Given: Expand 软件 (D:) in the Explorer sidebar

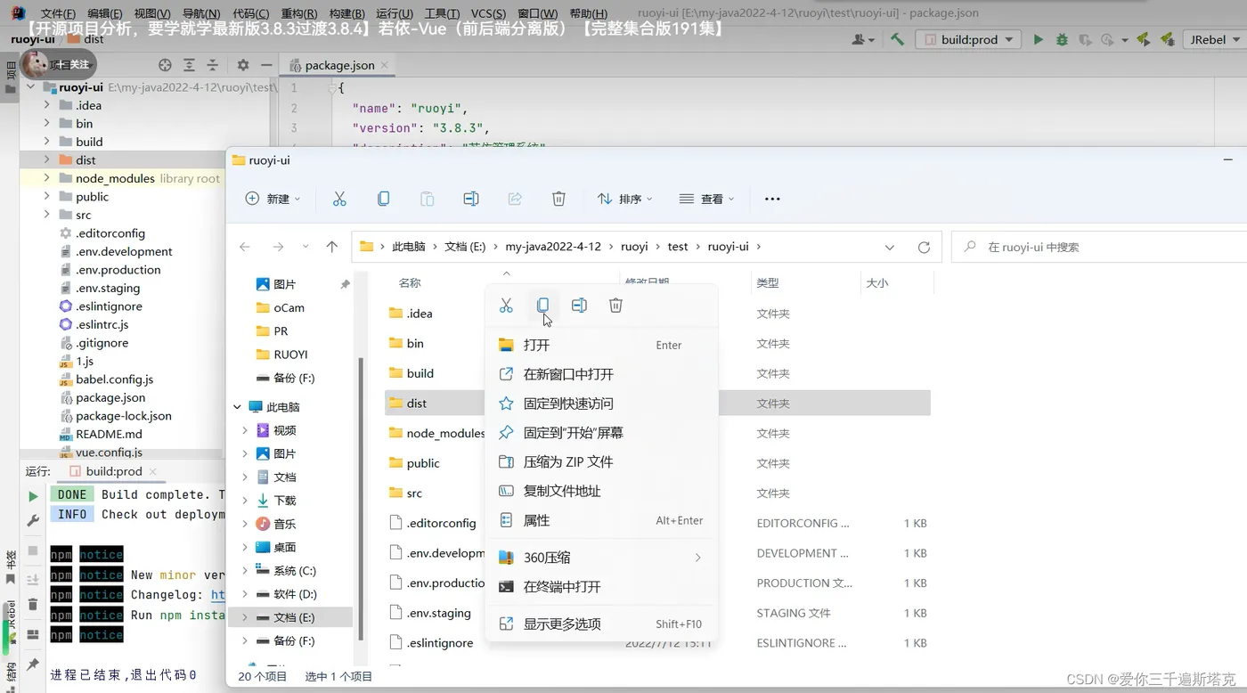Looking at the screenshot, I should 245,594.
